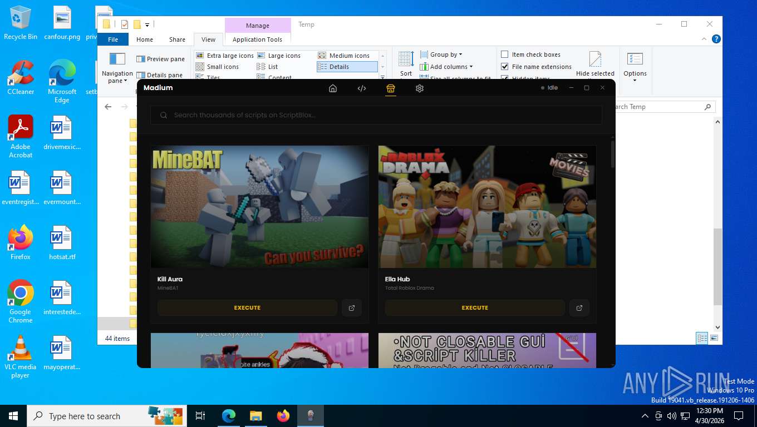Viewport: 757px width, 427px height.
Task: Open Firefox from the taskbar
Action: coord(283,416)
